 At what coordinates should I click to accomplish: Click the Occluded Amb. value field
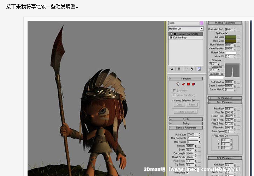229,29
